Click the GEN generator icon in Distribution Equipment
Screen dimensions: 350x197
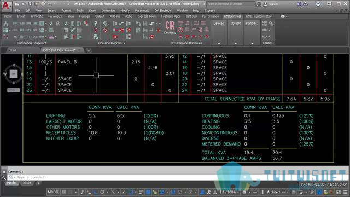22,37
